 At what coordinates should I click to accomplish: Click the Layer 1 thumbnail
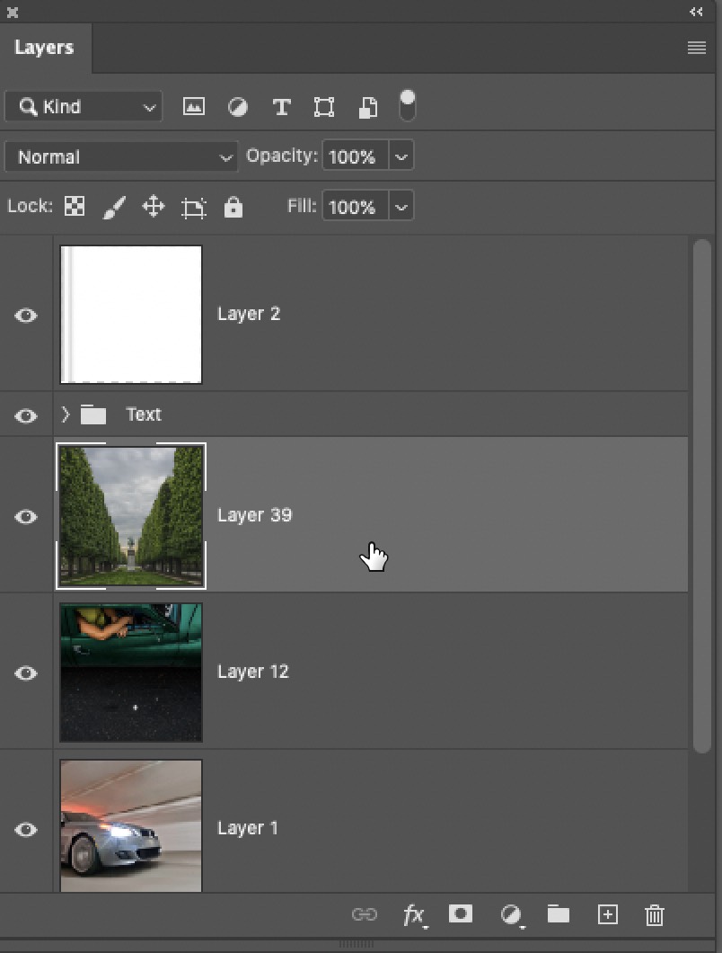pos(130,826)
